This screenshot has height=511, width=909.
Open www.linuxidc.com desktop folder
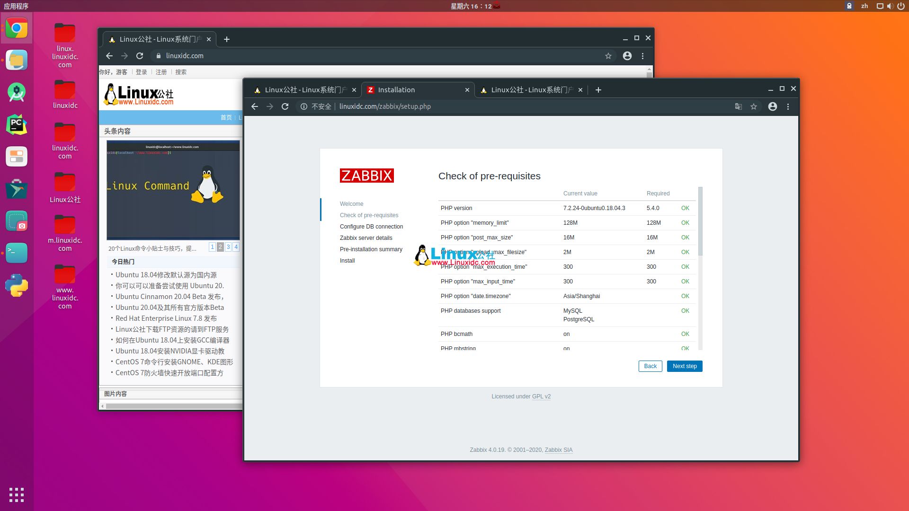click(x=65, y=287)
